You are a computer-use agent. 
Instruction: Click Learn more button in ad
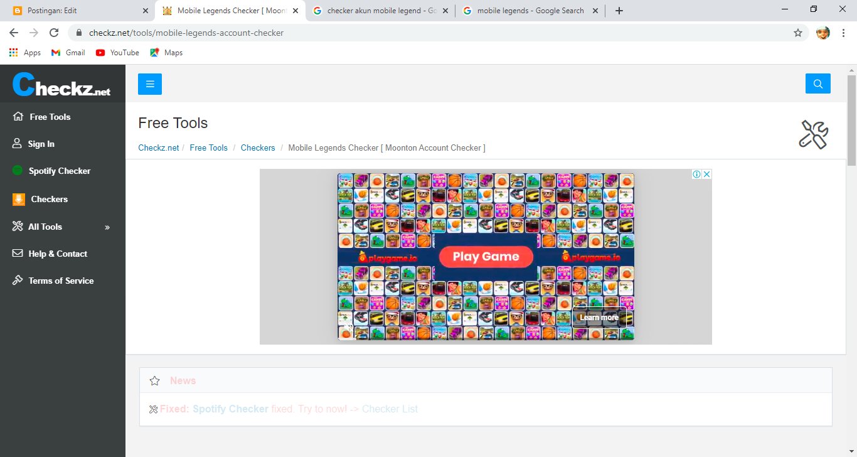(599, 318)
